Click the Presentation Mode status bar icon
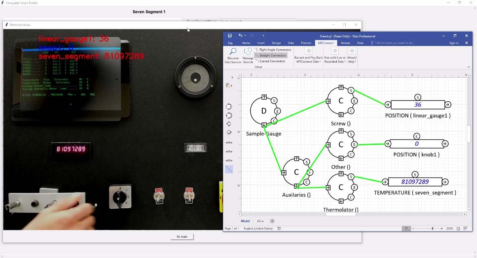 [x=406, y=228]
